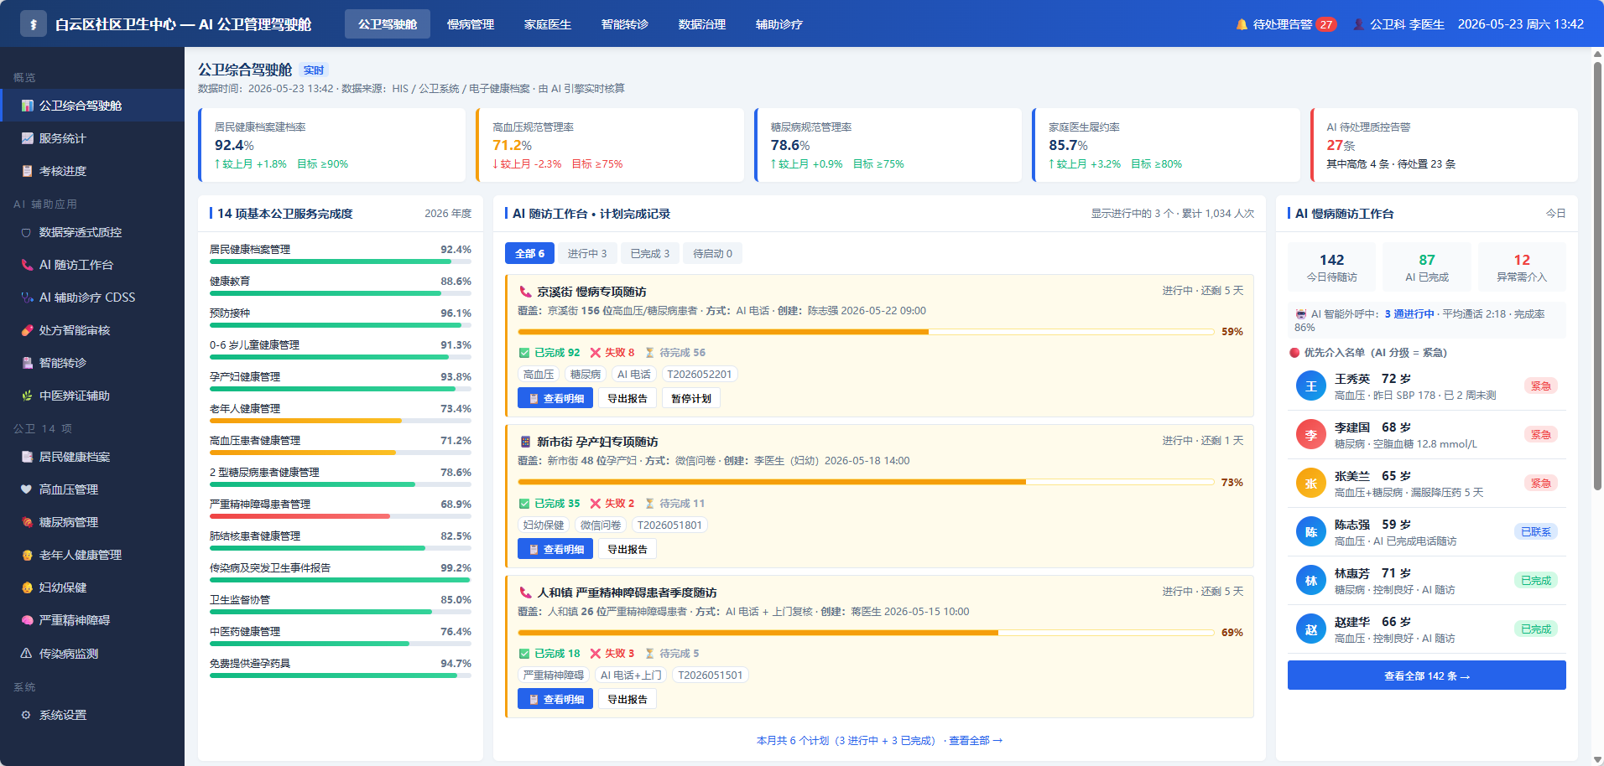1604x766 pixels.
Task: Click the page vertical scrollbar
Action: coord(1597,277)
